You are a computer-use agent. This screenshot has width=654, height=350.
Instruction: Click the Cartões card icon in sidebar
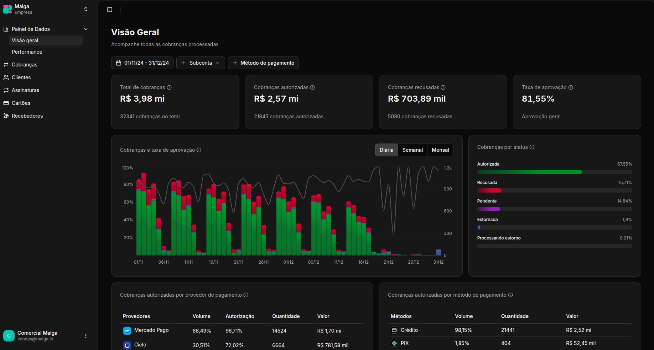click(6, 103)
